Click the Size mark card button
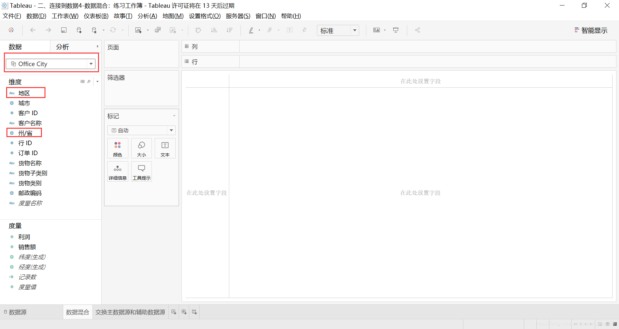 (142, 148)
